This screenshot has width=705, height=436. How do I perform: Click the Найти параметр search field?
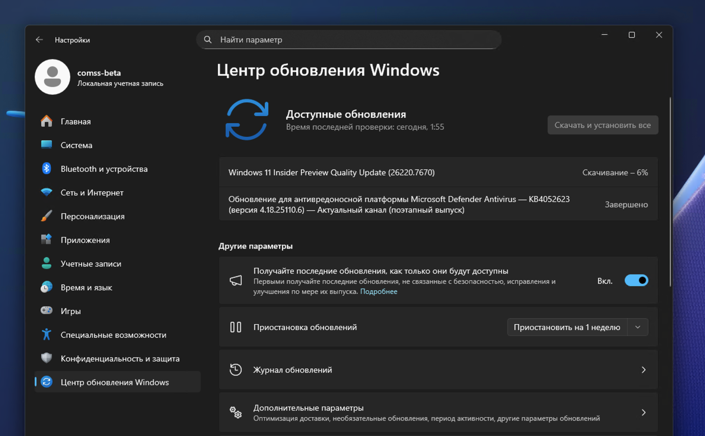pos(349,39)
